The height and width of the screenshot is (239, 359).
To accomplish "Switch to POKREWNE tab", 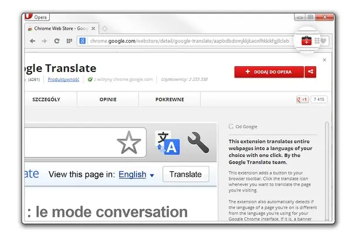I will tap(170, 100).
